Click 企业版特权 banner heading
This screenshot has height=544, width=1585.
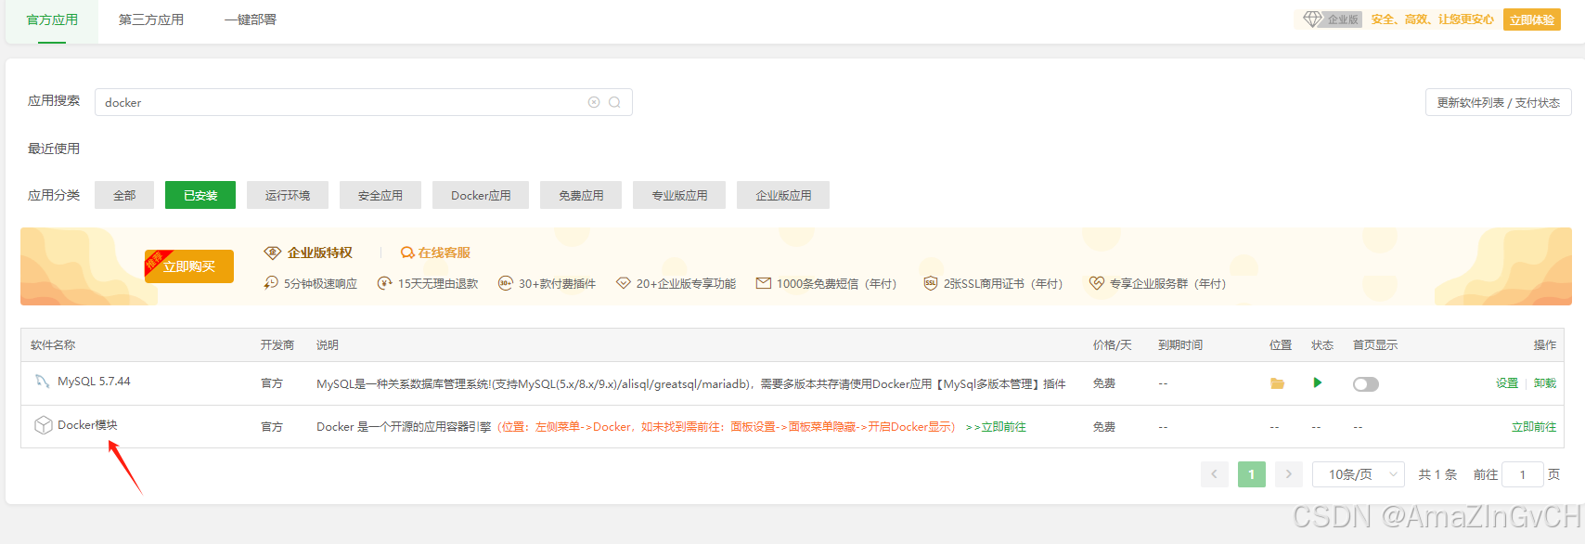(x=320, y=253)
